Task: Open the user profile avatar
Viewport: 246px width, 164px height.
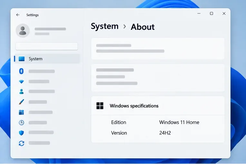Action: (x=23, y=31)
